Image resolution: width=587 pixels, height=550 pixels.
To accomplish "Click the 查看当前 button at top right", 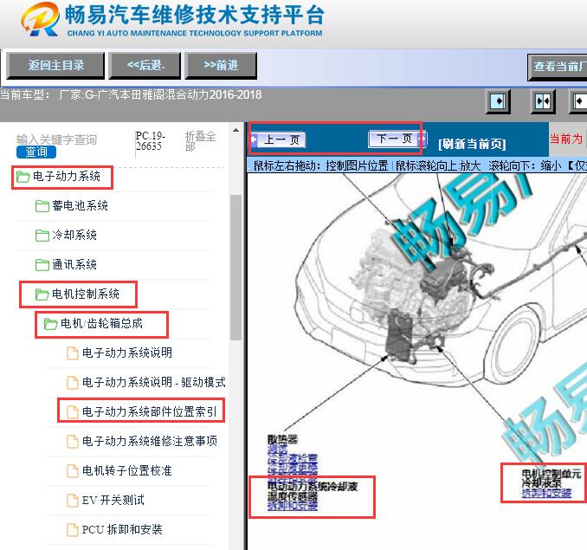I will pyautogui.click(x=558, y=67).
